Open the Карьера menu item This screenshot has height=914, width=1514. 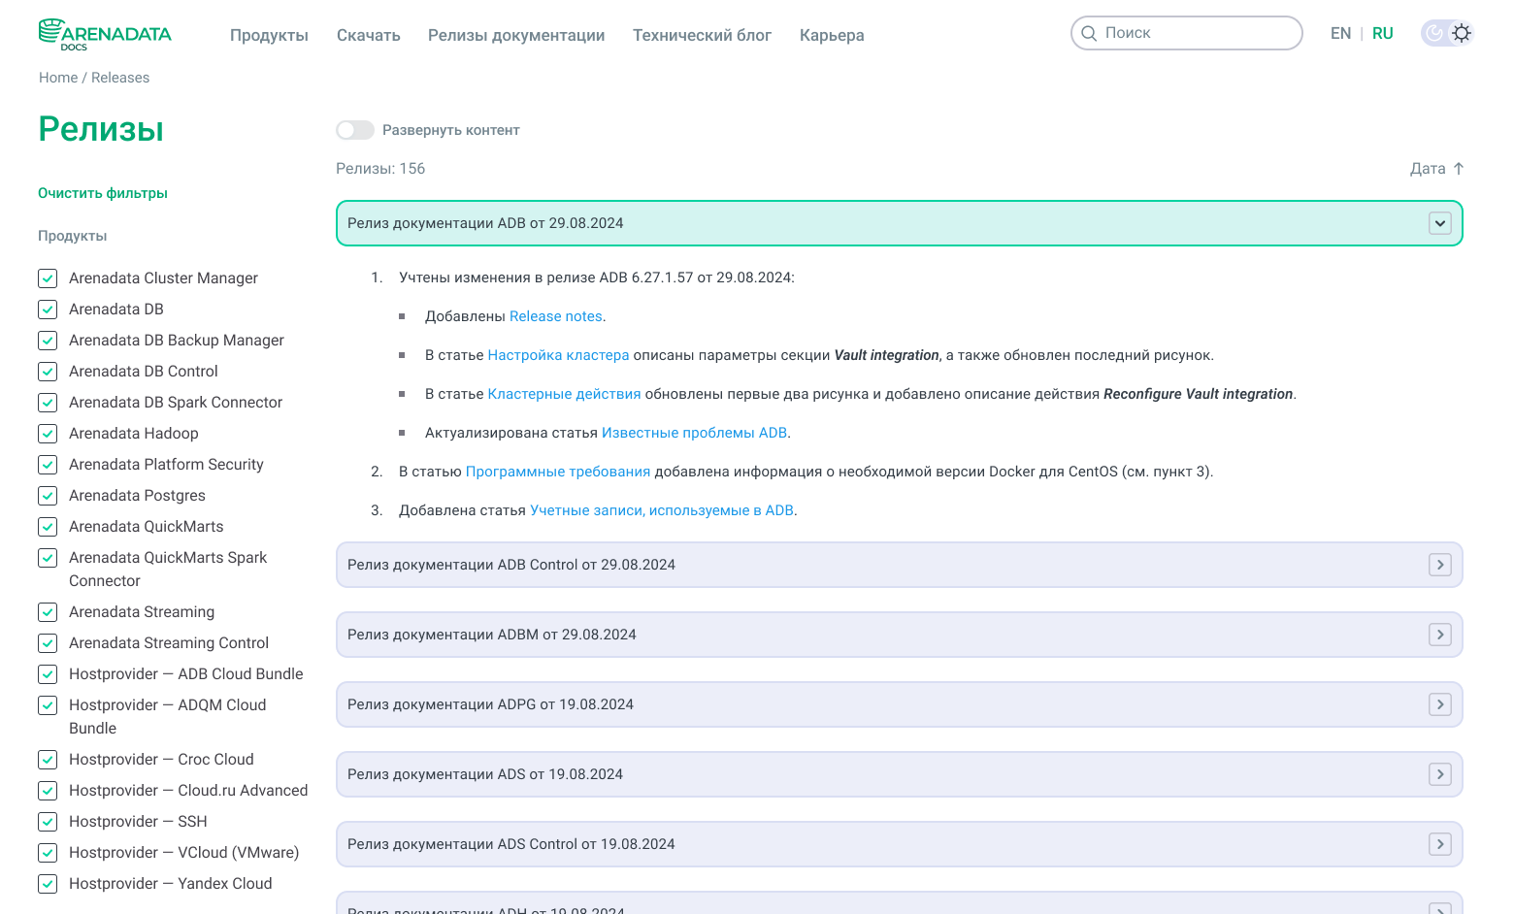[832, 35]
